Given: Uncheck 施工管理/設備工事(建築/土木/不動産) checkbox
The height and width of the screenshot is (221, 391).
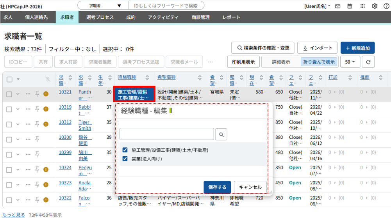Looking at the screenshot, I should click(125, 150).
